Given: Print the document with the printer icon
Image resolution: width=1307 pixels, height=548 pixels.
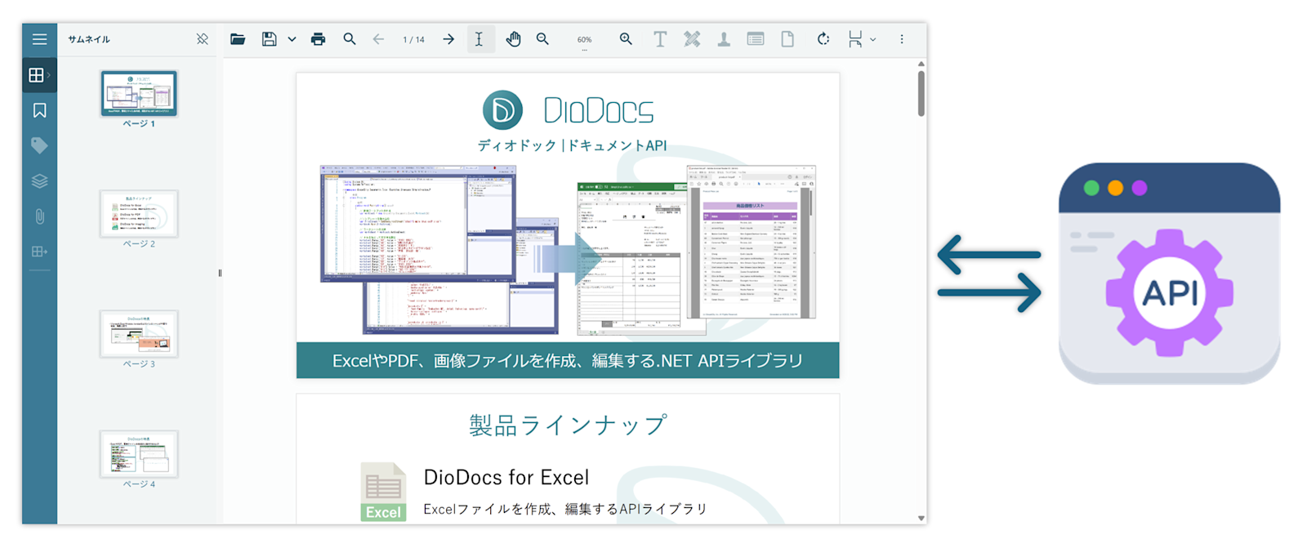Looking at the screenshot, I should tap(319, 39).
